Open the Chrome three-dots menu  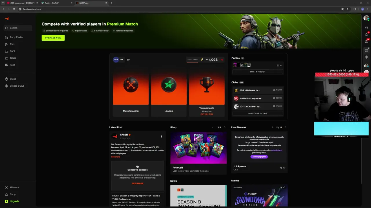[368, 9]
